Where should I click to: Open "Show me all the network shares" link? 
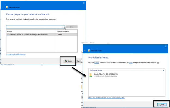click(106, 98)
